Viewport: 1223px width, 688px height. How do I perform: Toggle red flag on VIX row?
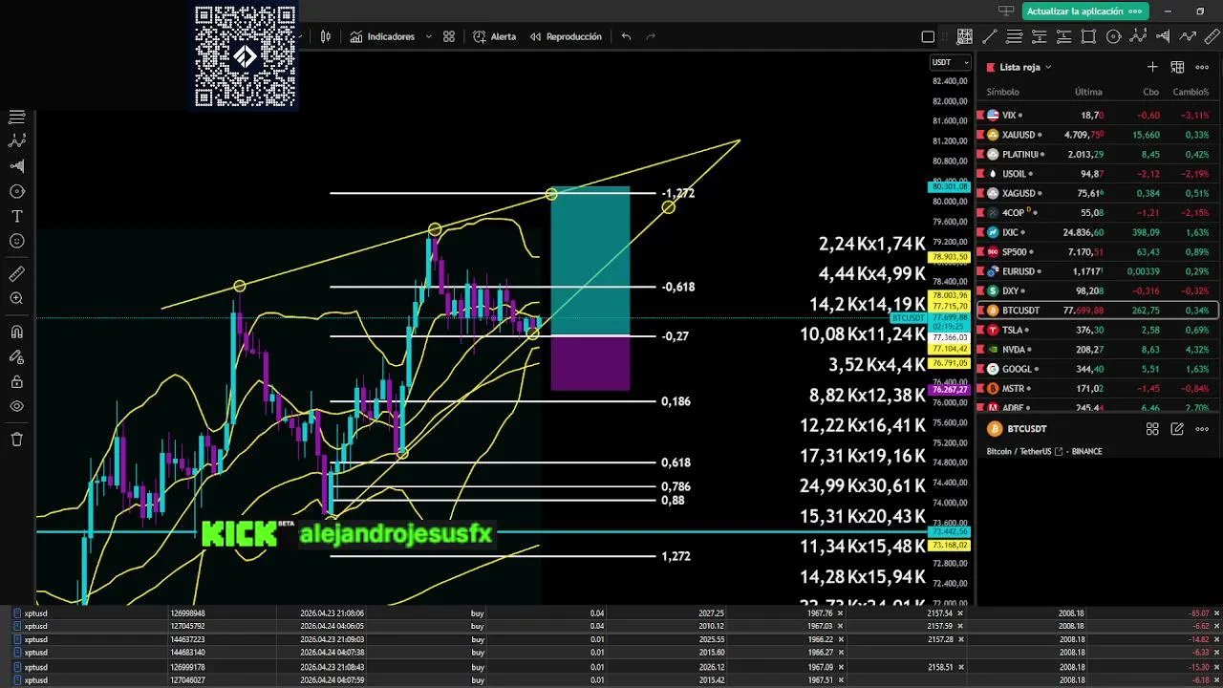click(980, 115)
